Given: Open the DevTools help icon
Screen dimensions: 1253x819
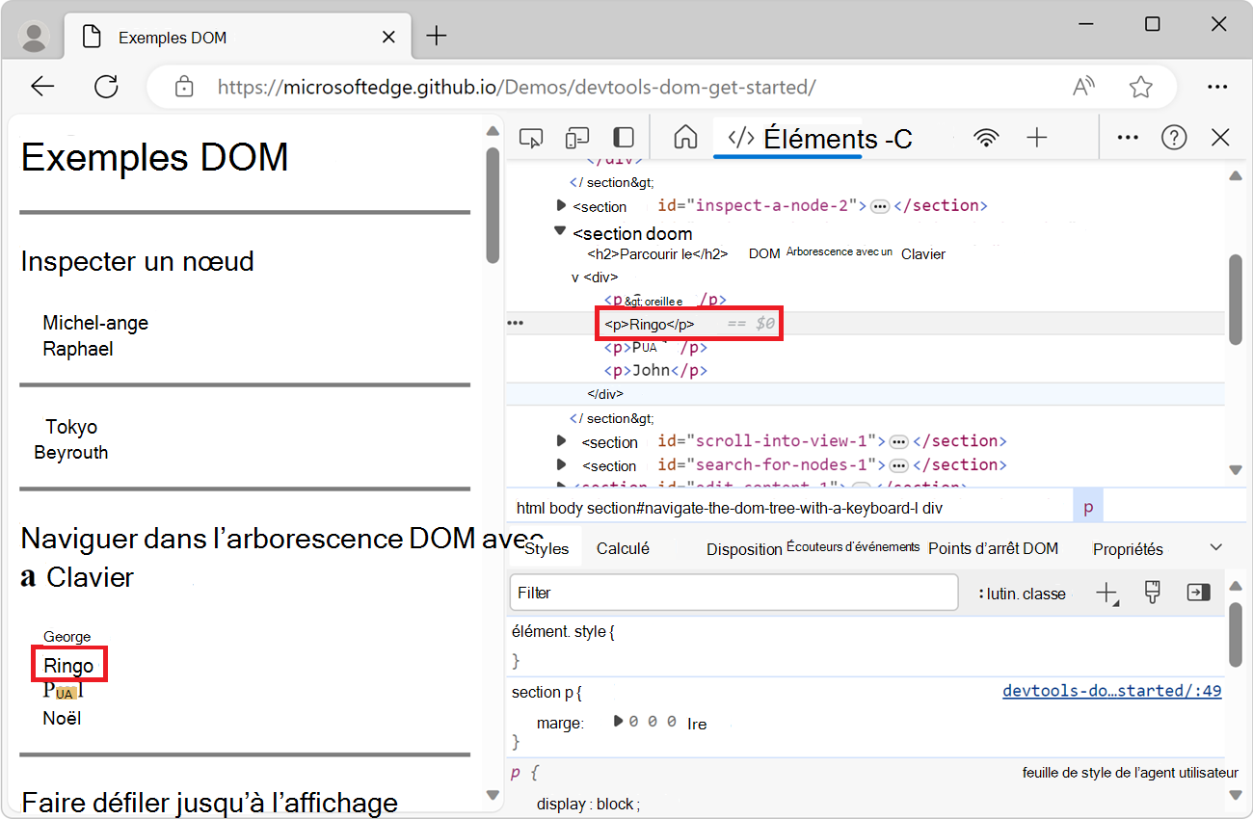Looking at the screenshot, I should (x=1174, y=138).
